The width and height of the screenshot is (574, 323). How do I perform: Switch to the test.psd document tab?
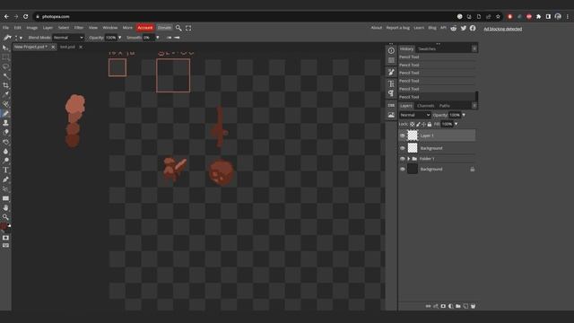tap(67, 47)
